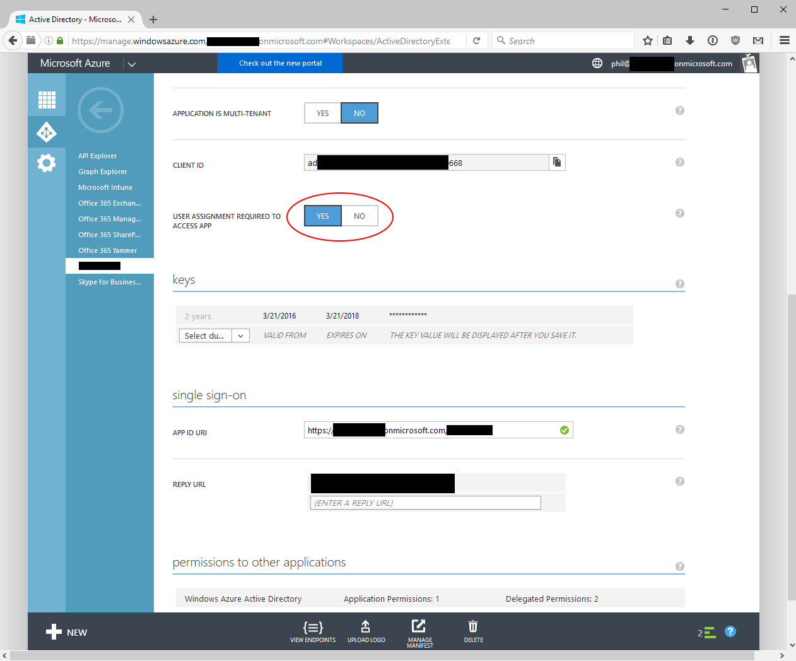Screen dimensions: 796x661
Task: Open API Explorer in sidebar
Action: pos(98,156)
